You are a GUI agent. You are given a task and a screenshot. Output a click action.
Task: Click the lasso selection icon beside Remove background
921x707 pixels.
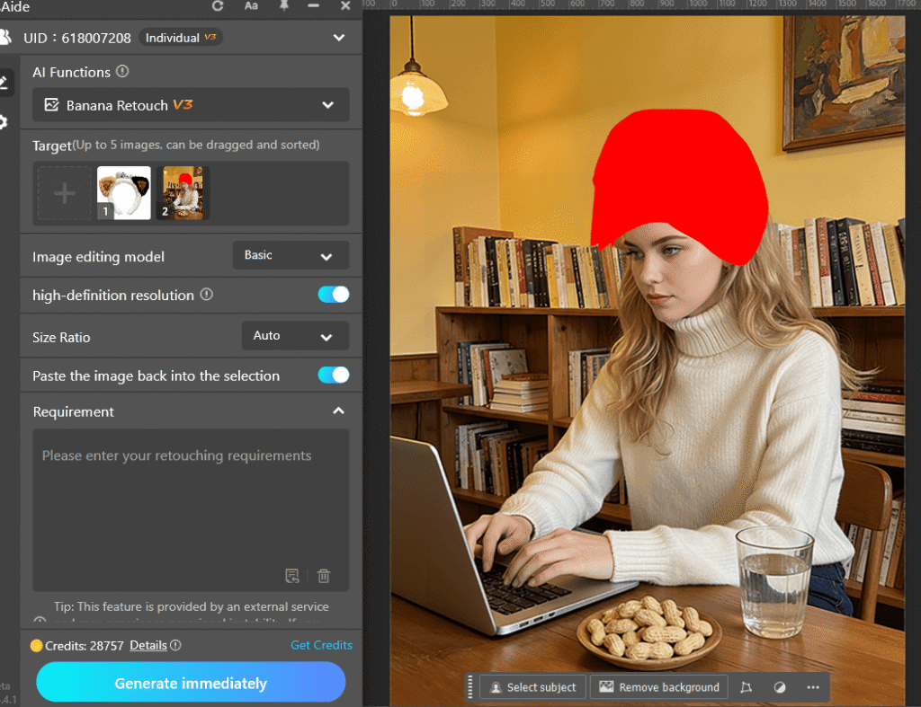[747, 686]
